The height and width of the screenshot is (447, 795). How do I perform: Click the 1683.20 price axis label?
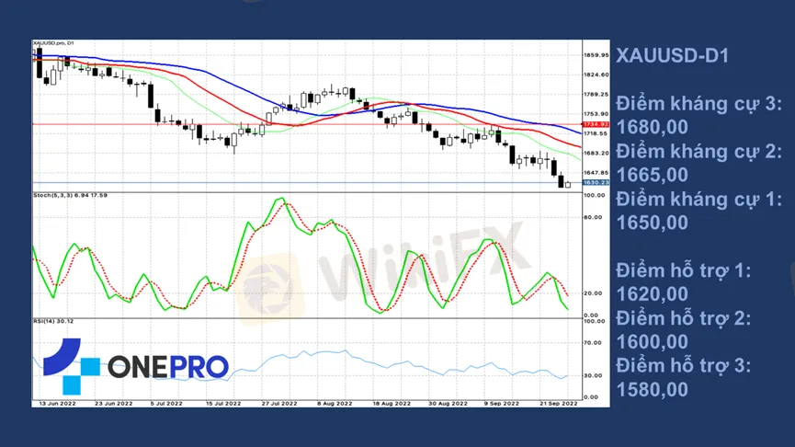(596, 153)
